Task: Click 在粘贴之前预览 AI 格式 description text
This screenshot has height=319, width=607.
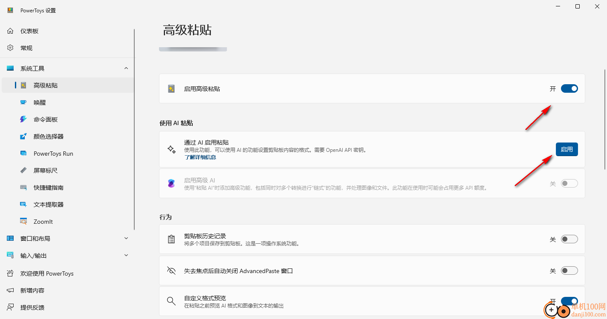Action: (234, 306)
